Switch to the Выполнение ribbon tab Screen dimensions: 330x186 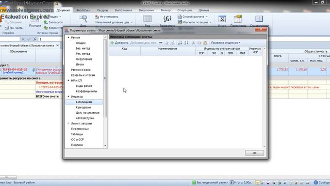(124, 10)
